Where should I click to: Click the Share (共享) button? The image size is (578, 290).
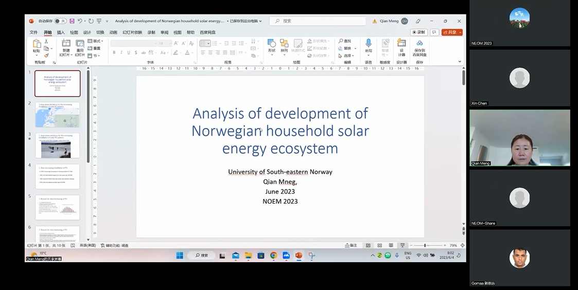point(450,32)
